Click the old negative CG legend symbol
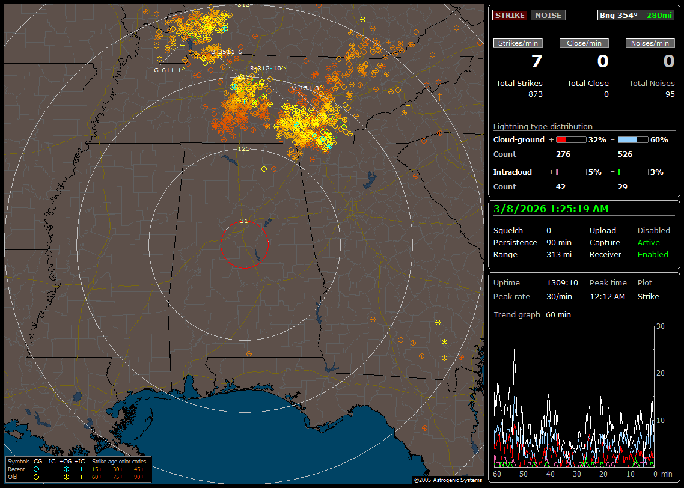Image resolution: width=684 pixels, height=488 pixels. coord(37,477)
